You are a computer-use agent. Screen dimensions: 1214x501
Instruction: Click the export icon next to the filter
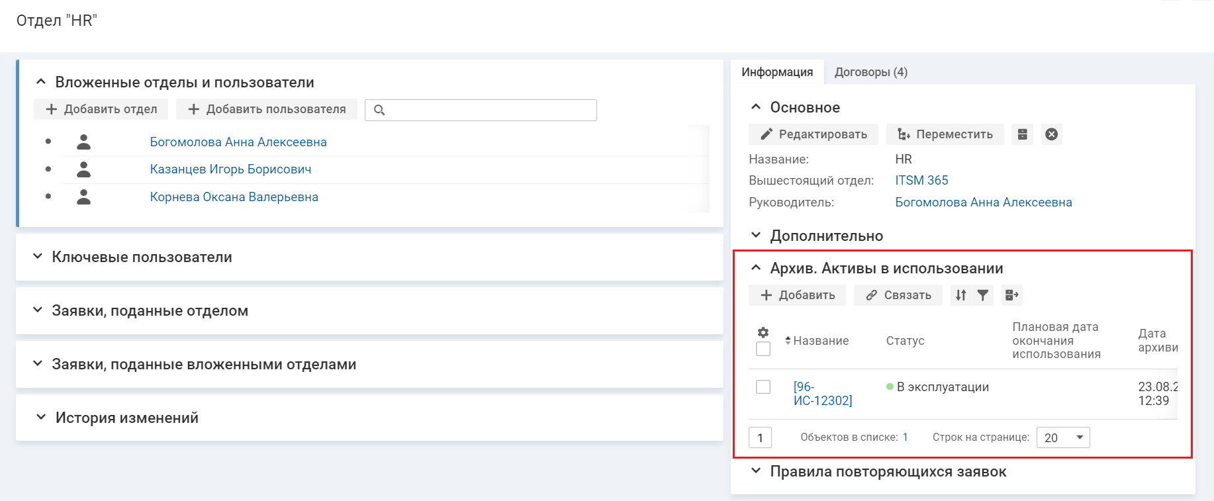pos(1011,295)
